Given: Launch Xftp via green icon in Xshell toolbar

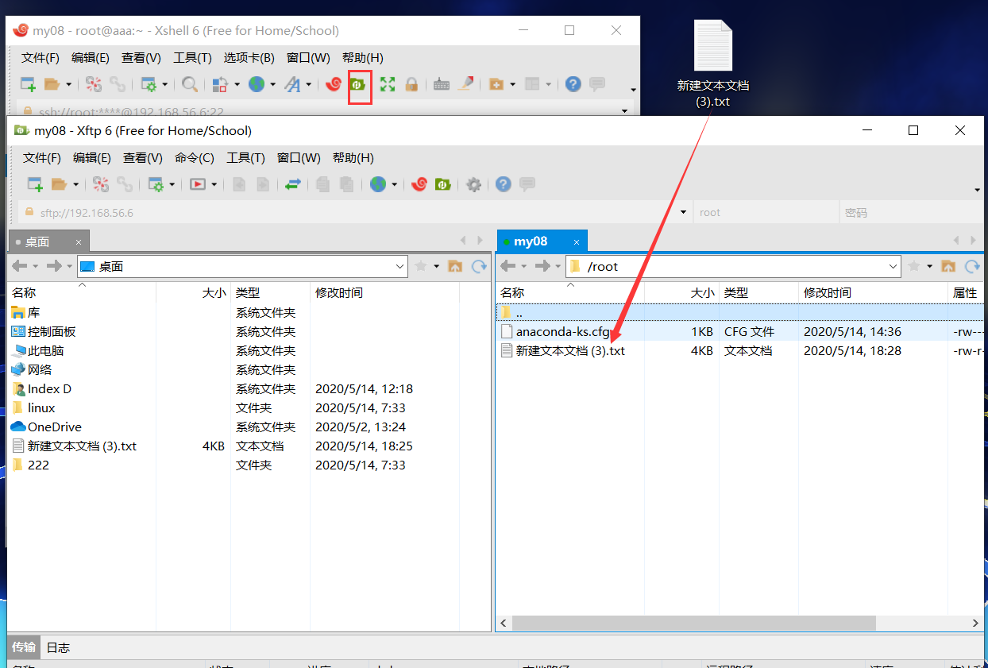Looking at the screenshot, I should 359,83.
